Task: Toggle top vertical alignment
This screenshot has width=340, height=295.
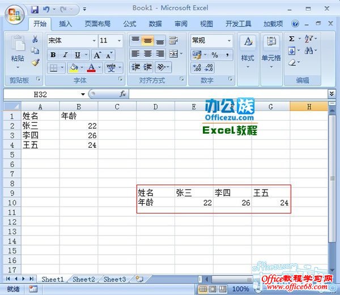Action: click(135, 40)
